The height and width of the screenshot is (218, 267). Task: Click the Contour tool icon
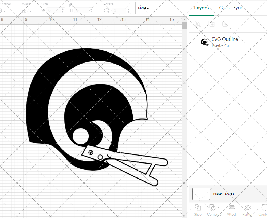coord(264,207)
